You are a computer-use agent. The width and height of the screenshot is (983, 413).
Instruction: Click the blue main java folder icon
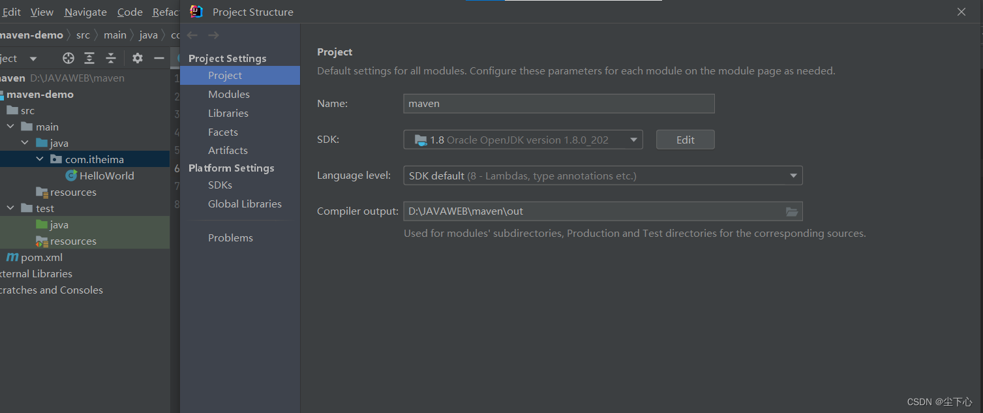coord(42,143)
